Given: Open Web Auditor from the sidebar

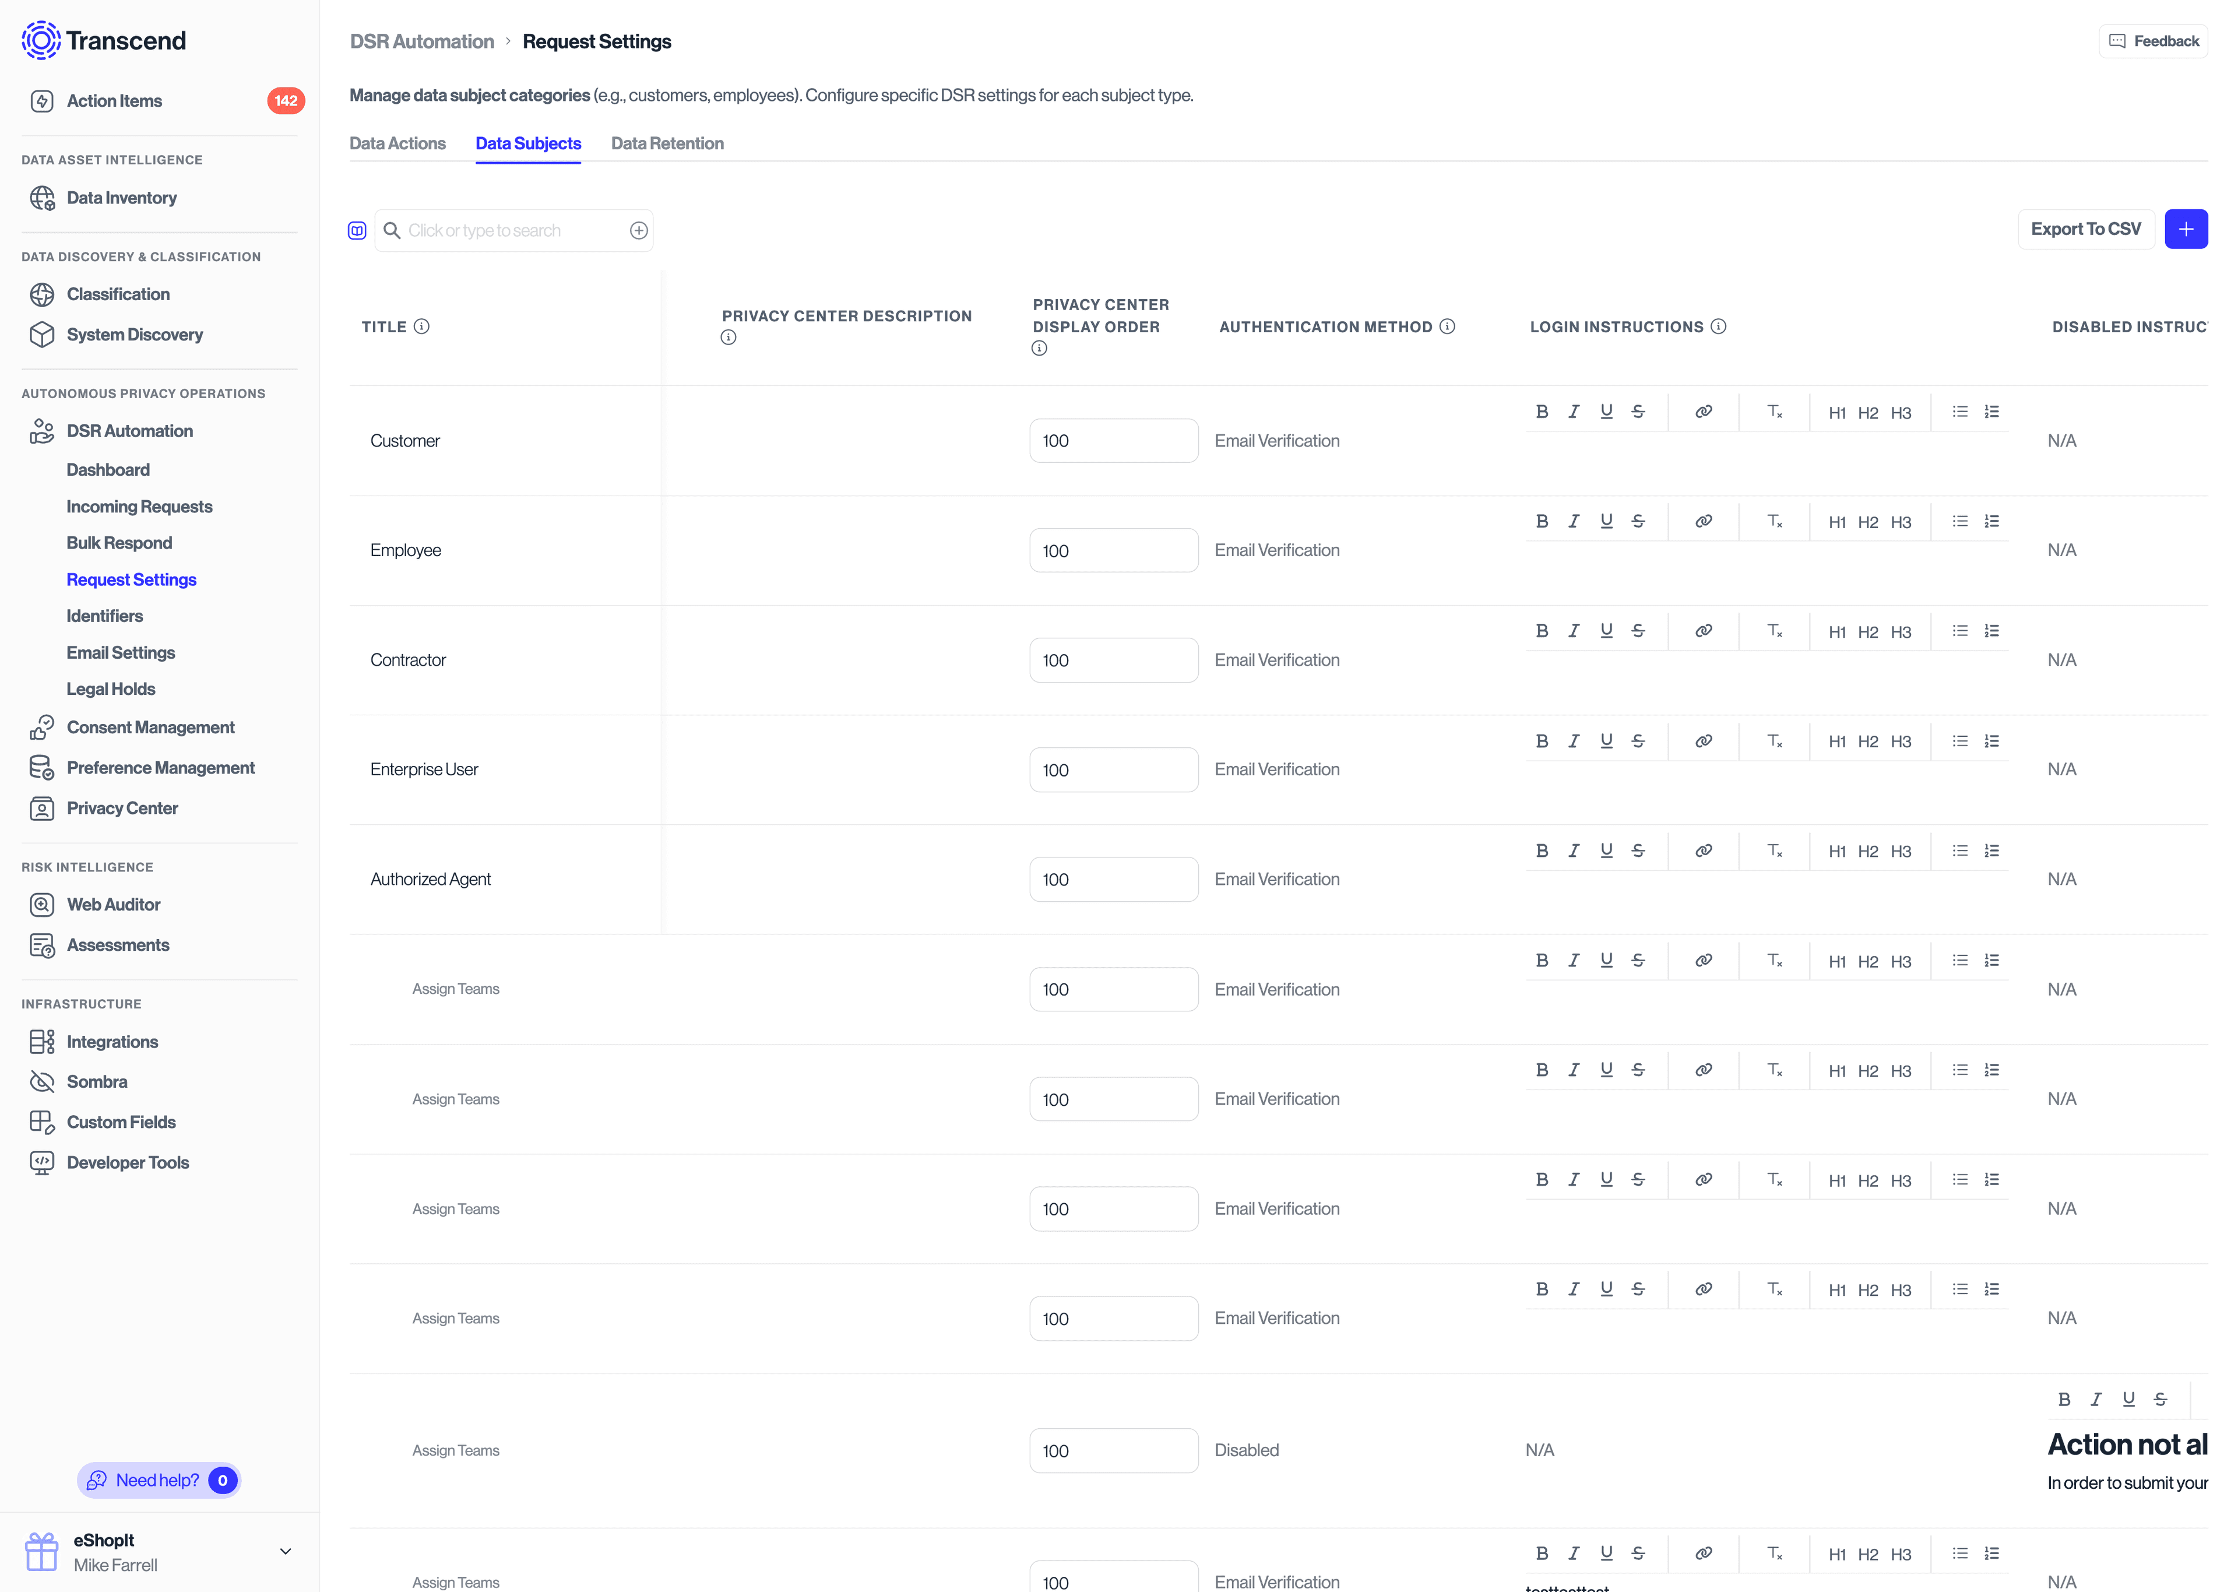Looking at the screenshot, I should tap(114, 904).
